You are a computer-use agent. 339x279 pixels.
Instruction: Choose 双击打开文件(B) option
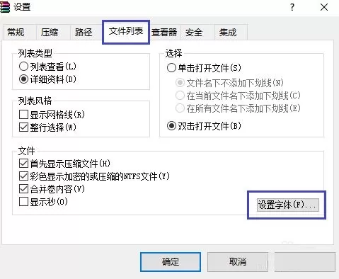point(204,126)
